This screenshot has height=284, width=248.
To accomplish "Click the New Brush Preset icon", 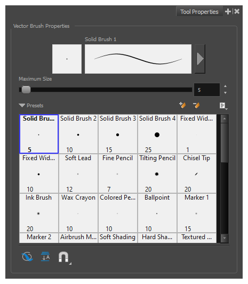I will 182,105.
